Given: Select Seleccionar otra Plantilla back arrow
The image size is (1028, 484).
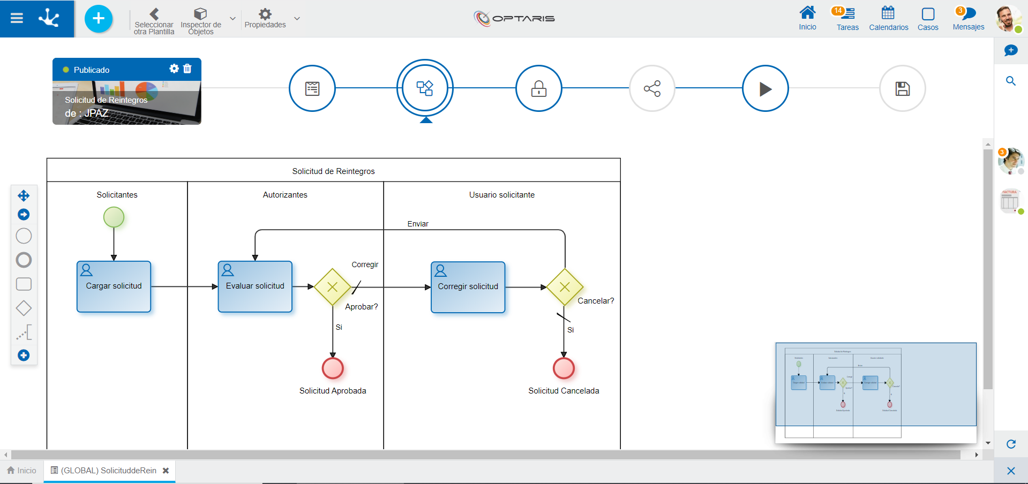Looking at the screenshot, I should pyautogui.click(x=154, y=21).
